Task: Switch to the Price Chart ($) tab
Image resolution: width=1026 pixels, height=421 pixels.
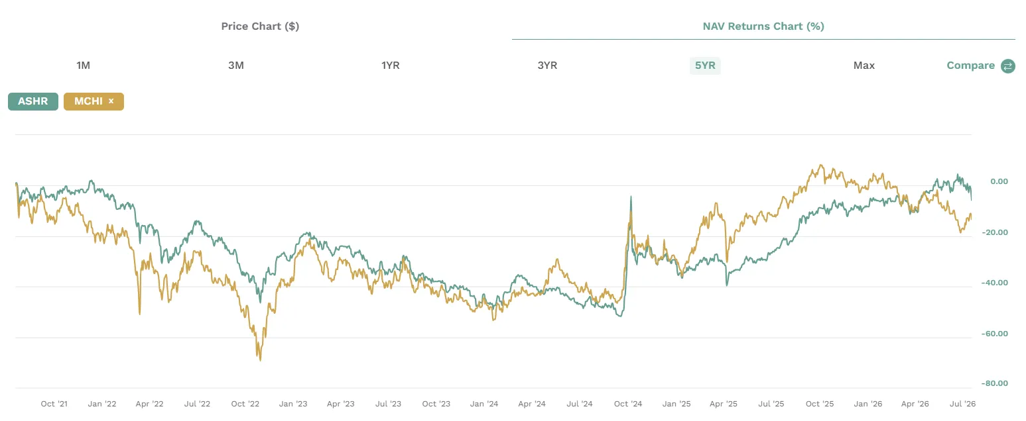Action: [260, 26]
